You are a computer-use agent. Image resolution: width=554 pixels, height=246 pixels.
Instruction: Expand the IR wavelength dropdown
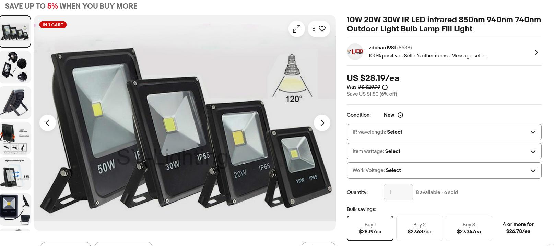(x=444, y=132)
